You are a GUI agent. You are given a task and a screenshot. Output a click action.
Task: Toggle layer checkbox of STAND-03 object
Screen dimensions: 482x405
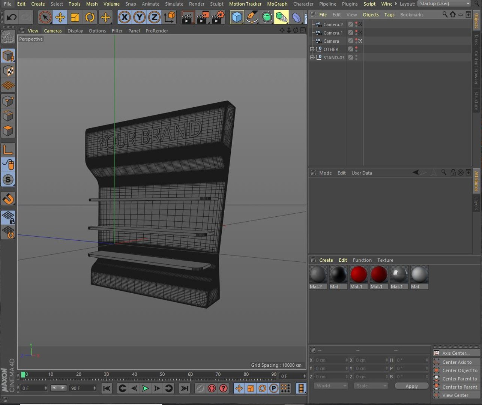coord(351,57)
